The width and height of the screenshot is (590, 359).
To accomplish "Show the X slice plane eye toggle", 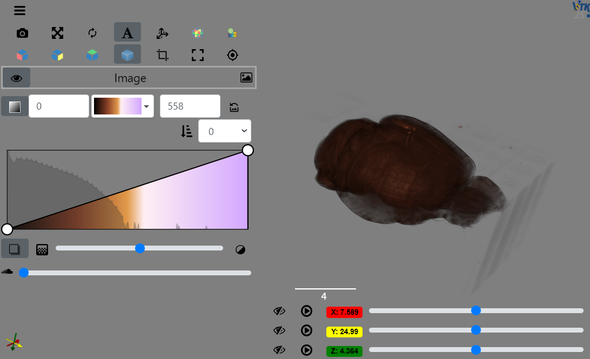I will 279,310.
